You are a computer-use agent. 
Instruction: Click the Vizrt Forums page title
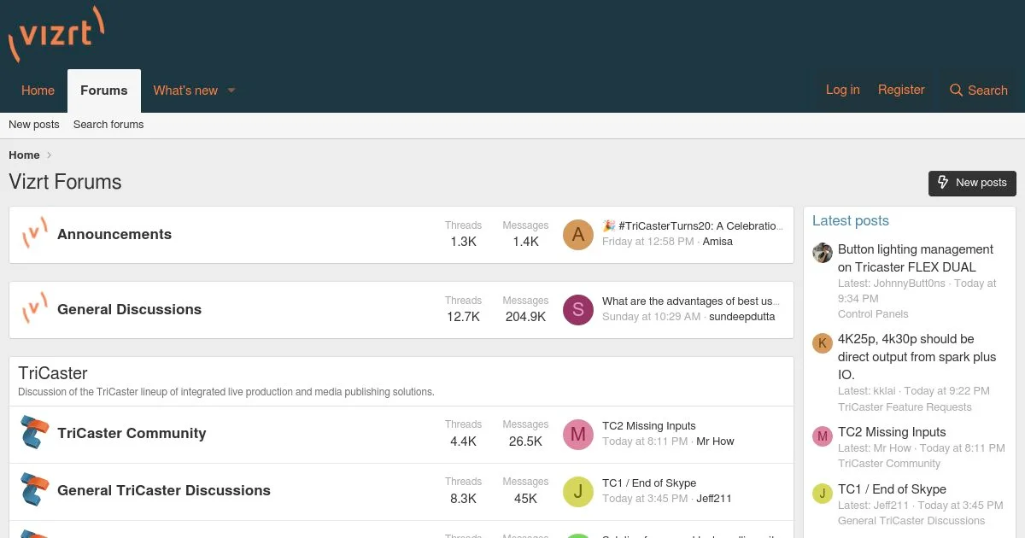pyautogui.click(x=65, y=182)
